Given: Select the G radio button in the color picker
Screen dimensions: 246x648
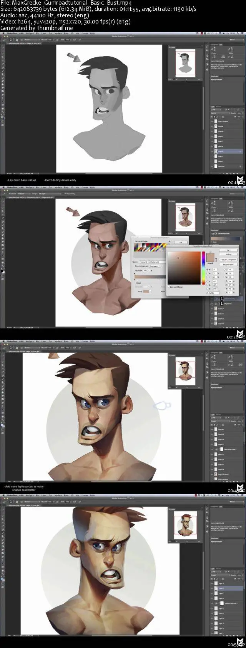Looking at the screenshot, I should (208, 285).
